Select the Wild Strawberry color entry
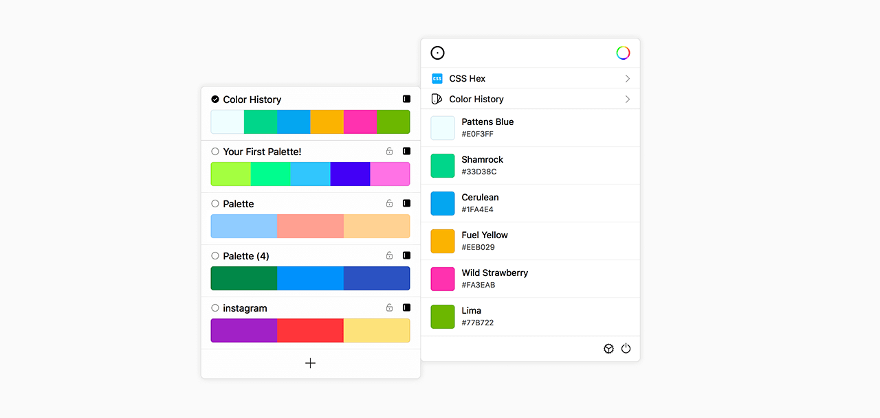The height and width of the screenshot is (418, 880). (529, 279)
